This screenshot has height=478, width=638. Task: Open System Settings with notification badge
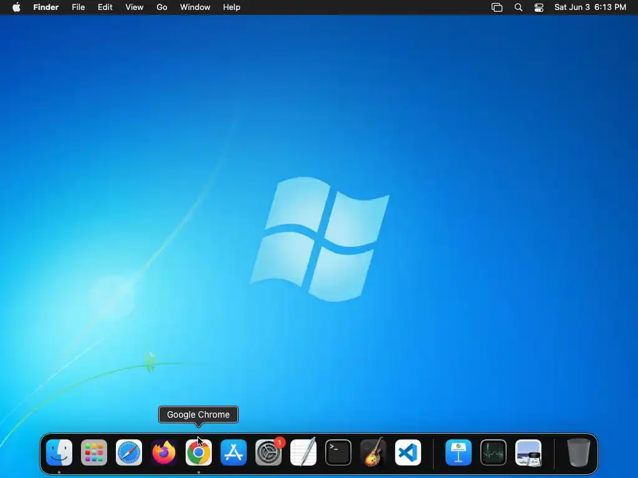tap(269, 452)
